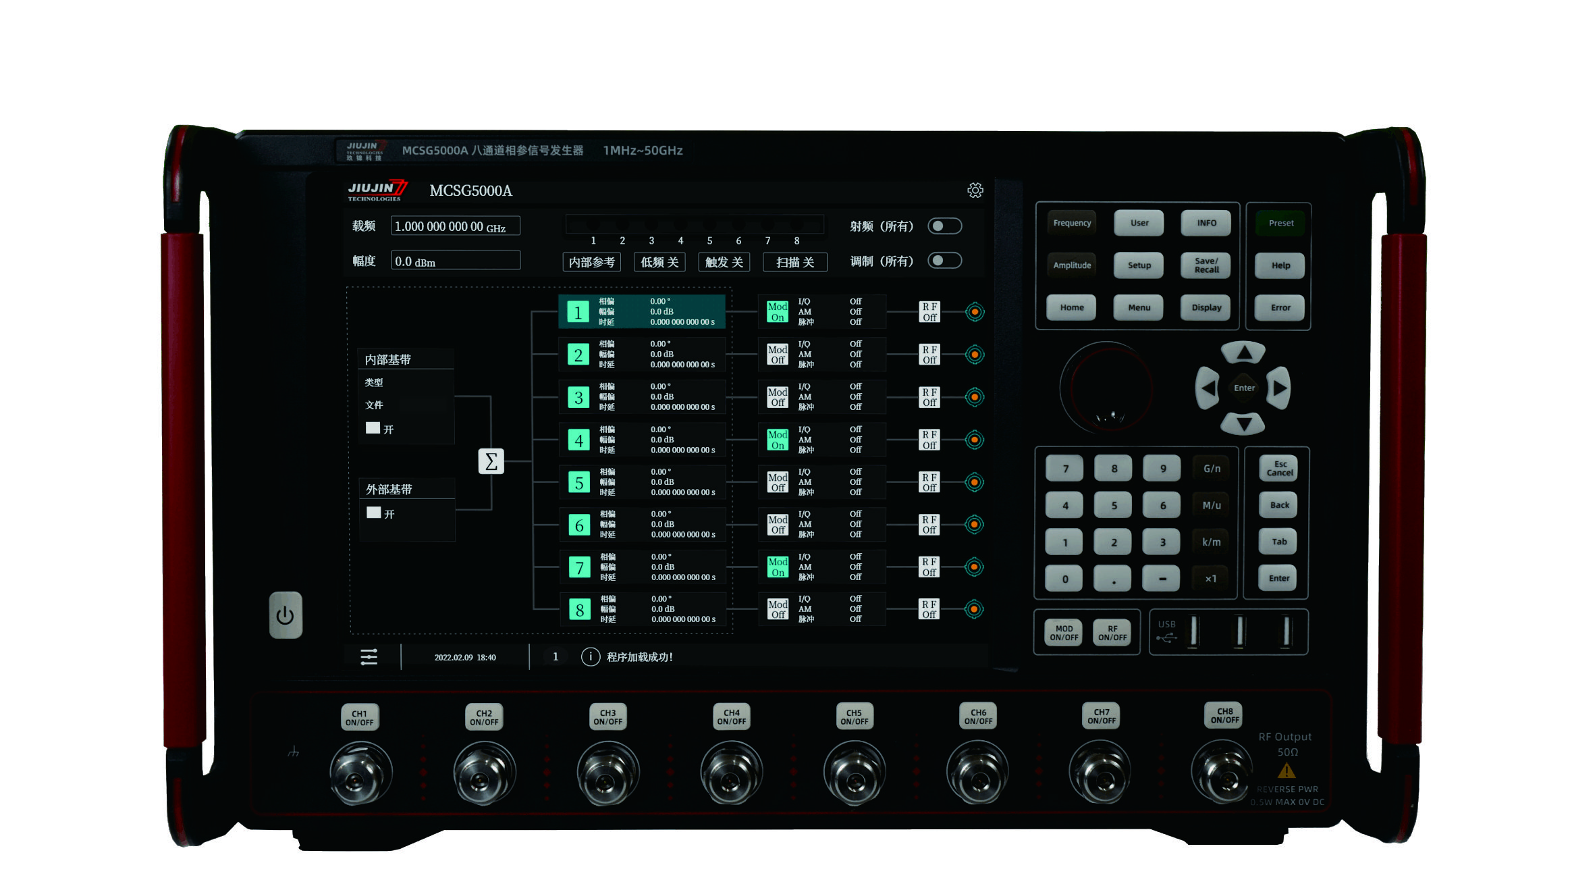Open the 低频 关 low frequency selector
The height and width of the screenshot is (884, 1570).
pyautogui.click(x=659, y=262)
